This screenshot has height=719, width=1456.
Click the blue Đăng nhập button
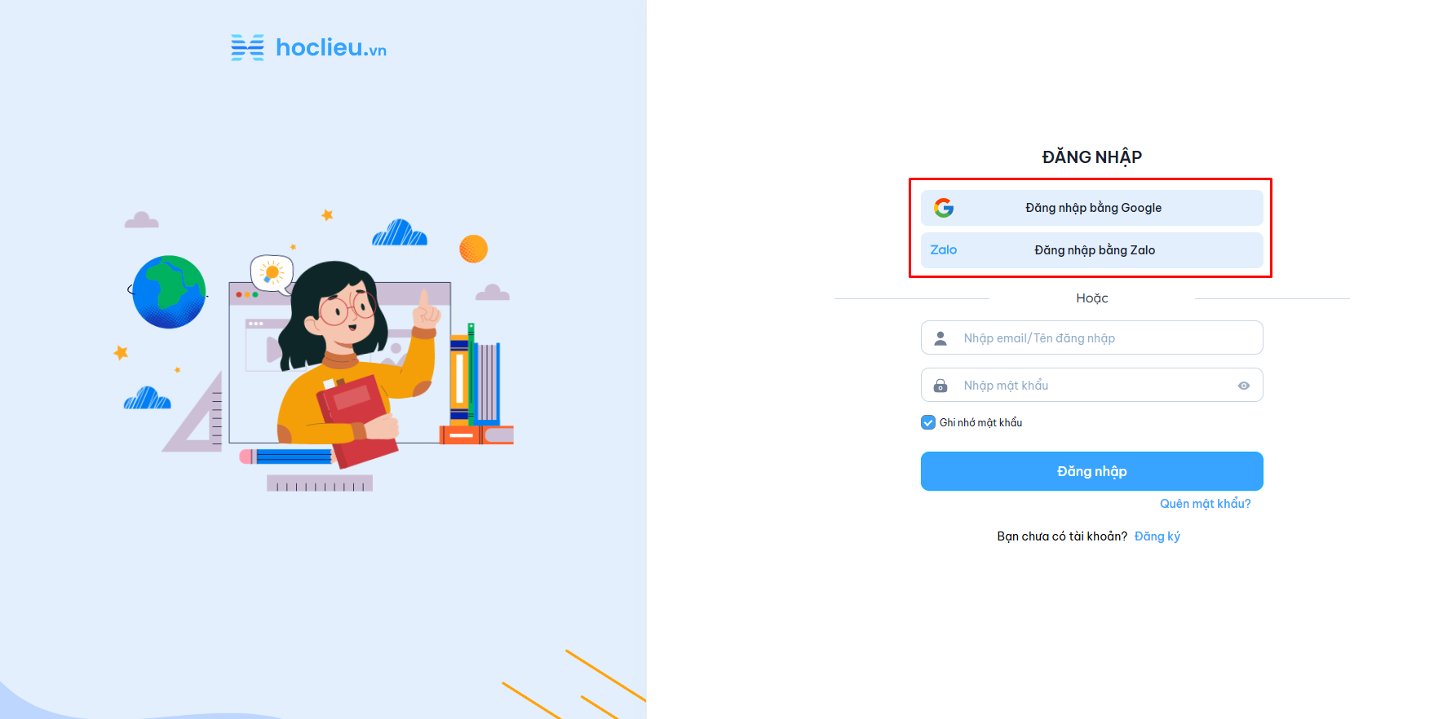[1092, 471]
